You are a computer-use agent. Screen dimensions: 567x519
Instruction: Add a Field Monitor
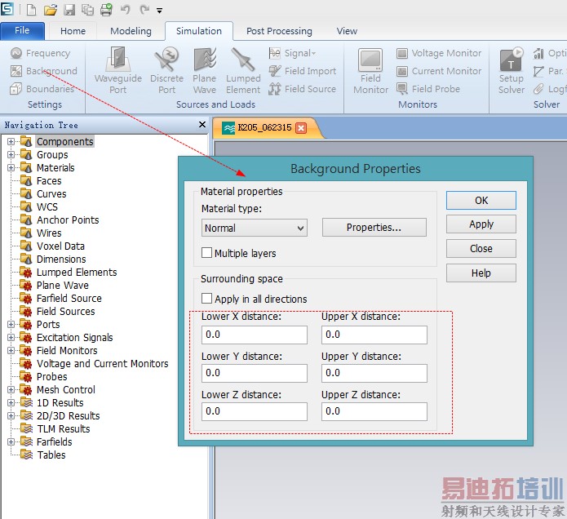pyautogui.click(x=370, y=71)
